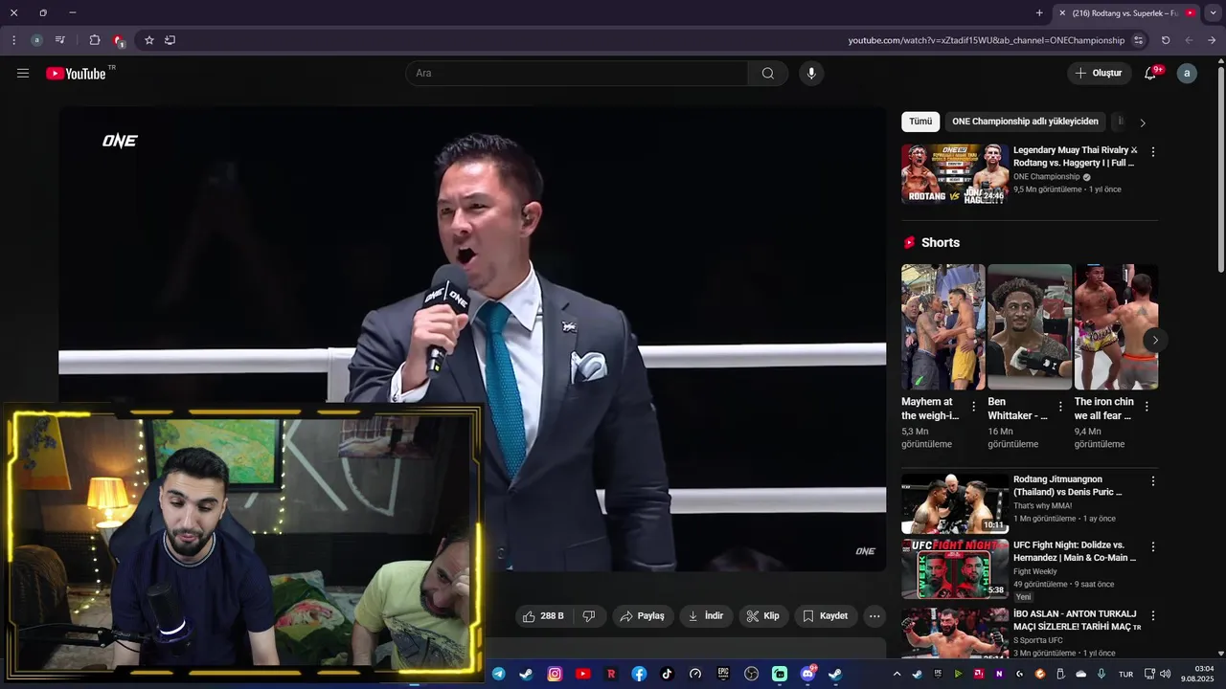1226x689 pixels.
Task: Click the red extension icon with badge
Action: (x=118, y=40)
